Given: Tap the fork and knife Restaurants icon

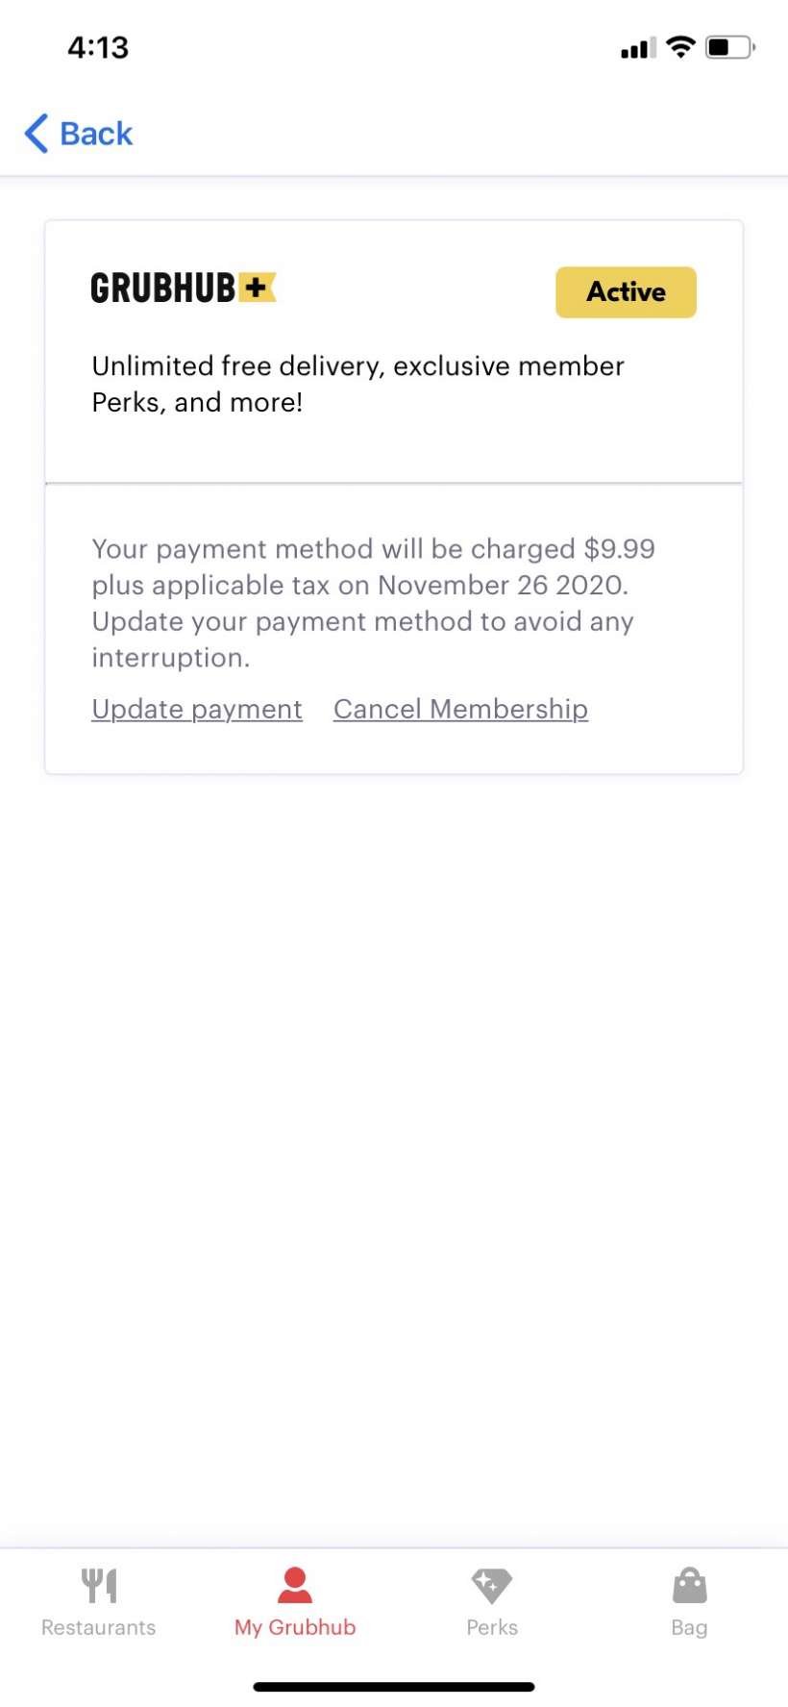Looking at the screenshot, I should pos(99,1586).
